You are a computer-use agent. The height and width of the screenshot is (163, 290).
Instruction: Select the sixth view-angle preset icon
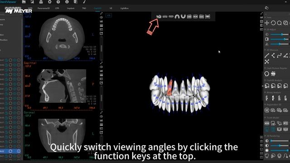pos(189,16)
